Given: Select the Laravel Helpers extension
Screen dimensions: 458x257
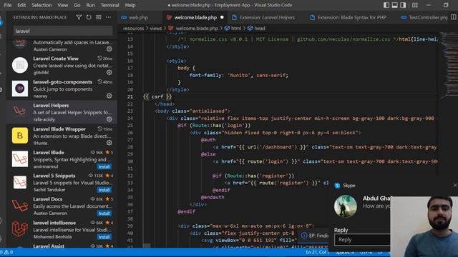Looking at the screenshot, I should pos(62,112).
